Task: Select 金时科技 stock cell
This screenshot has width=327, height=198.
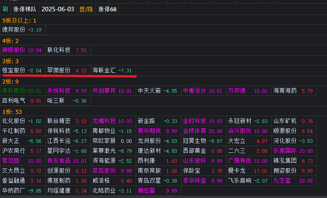Action: coord(204,121)
